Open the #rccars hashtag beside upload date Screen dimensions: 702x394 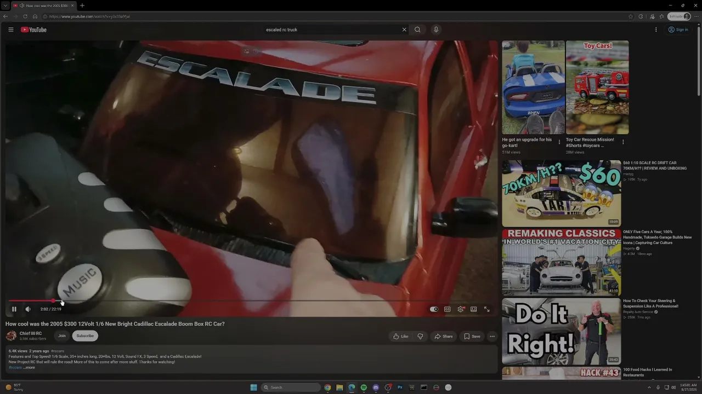tap(58, 351)
